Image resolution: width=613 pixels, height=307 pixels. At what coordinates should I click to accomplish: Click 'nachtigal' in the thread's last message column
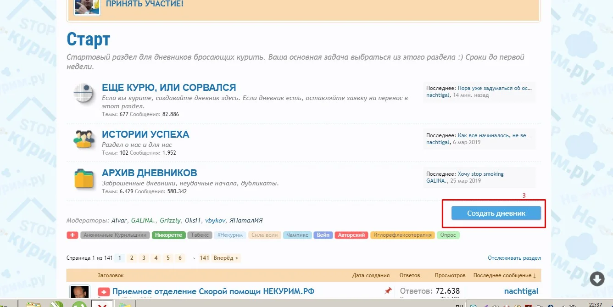[521, 291]
